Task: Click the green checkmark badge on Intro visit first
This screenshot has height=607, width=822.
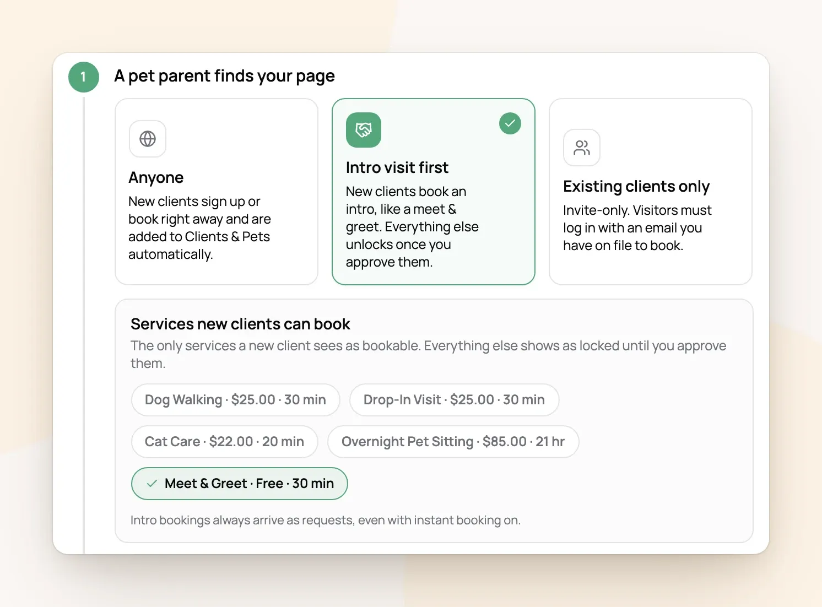Action: pos(510,123)
